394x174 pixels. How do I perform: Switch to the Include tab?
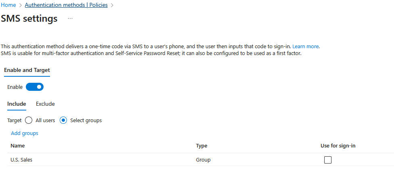[x=17, y=104]
